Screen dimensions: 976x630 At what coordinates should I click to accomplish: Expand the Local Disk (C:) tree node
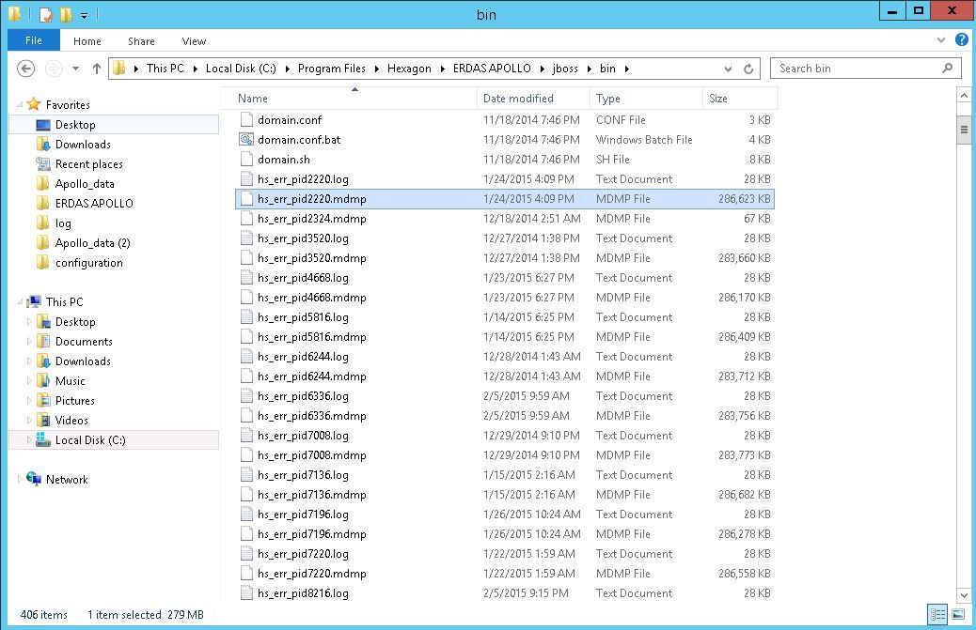point(26,439)
